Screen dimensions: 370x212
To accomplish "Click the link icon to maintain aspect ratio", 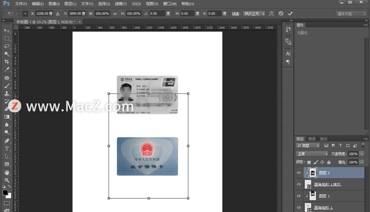I will coord(115,14).
